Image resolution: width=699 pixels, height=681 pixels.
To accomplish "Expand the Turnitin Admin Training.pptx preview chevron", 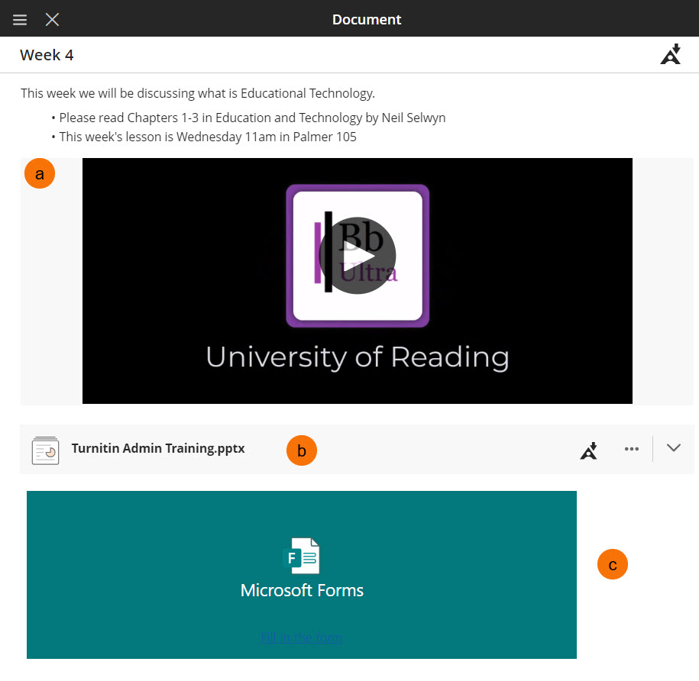I will pos(674,447).
